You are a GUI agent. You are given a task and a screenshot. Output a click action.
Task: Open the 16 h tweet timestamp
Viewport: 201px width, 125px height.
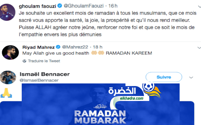(113, 6)
